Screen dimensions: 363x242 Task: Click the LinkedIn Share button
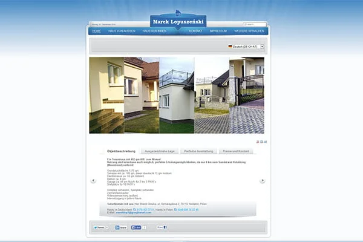coord(121,227)
